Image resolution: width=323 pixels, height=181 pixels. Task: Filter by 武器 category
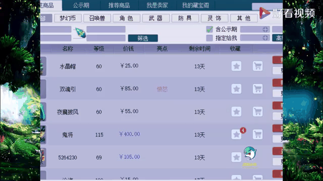coord(156,18)
